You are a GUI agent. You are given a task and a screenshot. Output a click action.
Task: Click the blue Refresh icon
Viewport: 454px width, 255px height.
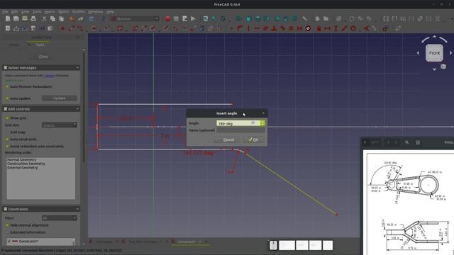pos(92,19)
